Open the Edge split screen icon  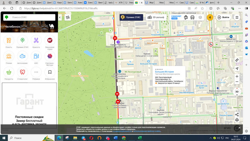point(211,8)
